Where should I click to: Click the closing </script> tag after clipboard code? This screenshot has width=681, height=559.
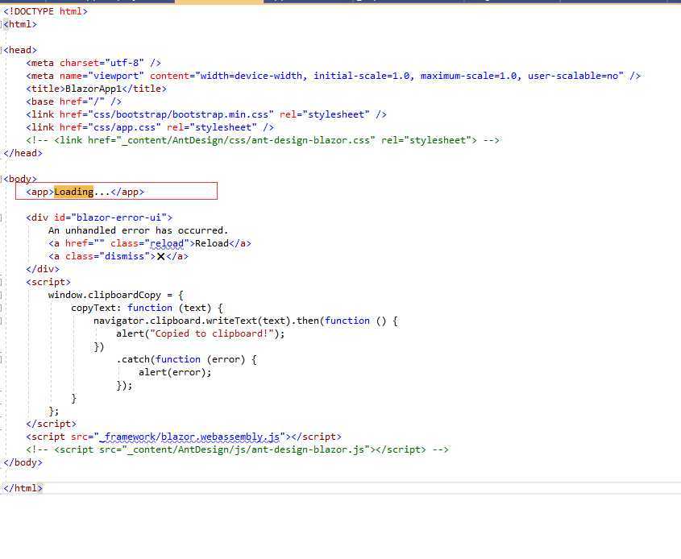click(x=52, y=424)
